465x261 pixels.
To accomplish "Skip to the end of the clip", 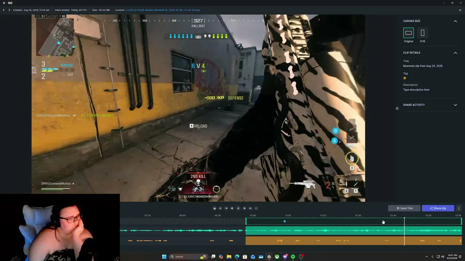I will pos(250,208).
